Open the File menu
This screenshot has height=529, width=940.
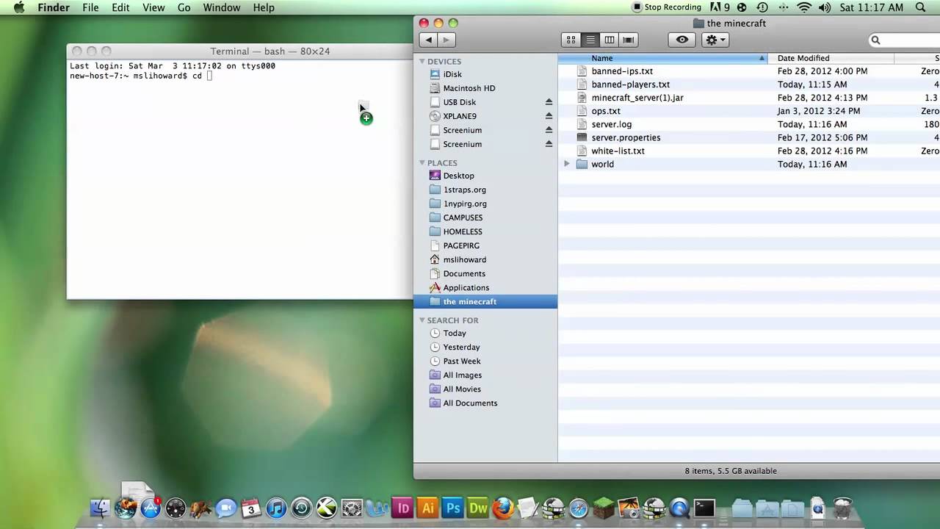point(90,7)
